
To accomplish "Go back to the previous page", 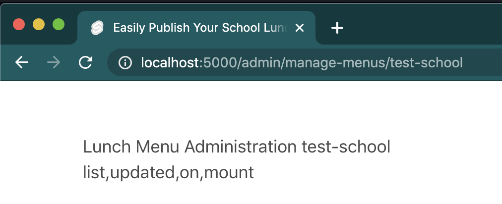I will click(x=22, y=62).
